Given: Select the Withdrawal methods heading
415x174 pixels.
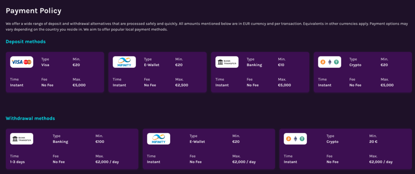Looking at the screenshot, I should click(x=30, y=118).
